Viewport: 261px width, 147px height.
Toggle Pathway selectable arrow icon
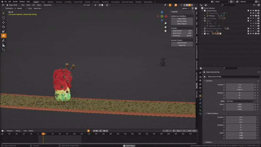(251, 16)
